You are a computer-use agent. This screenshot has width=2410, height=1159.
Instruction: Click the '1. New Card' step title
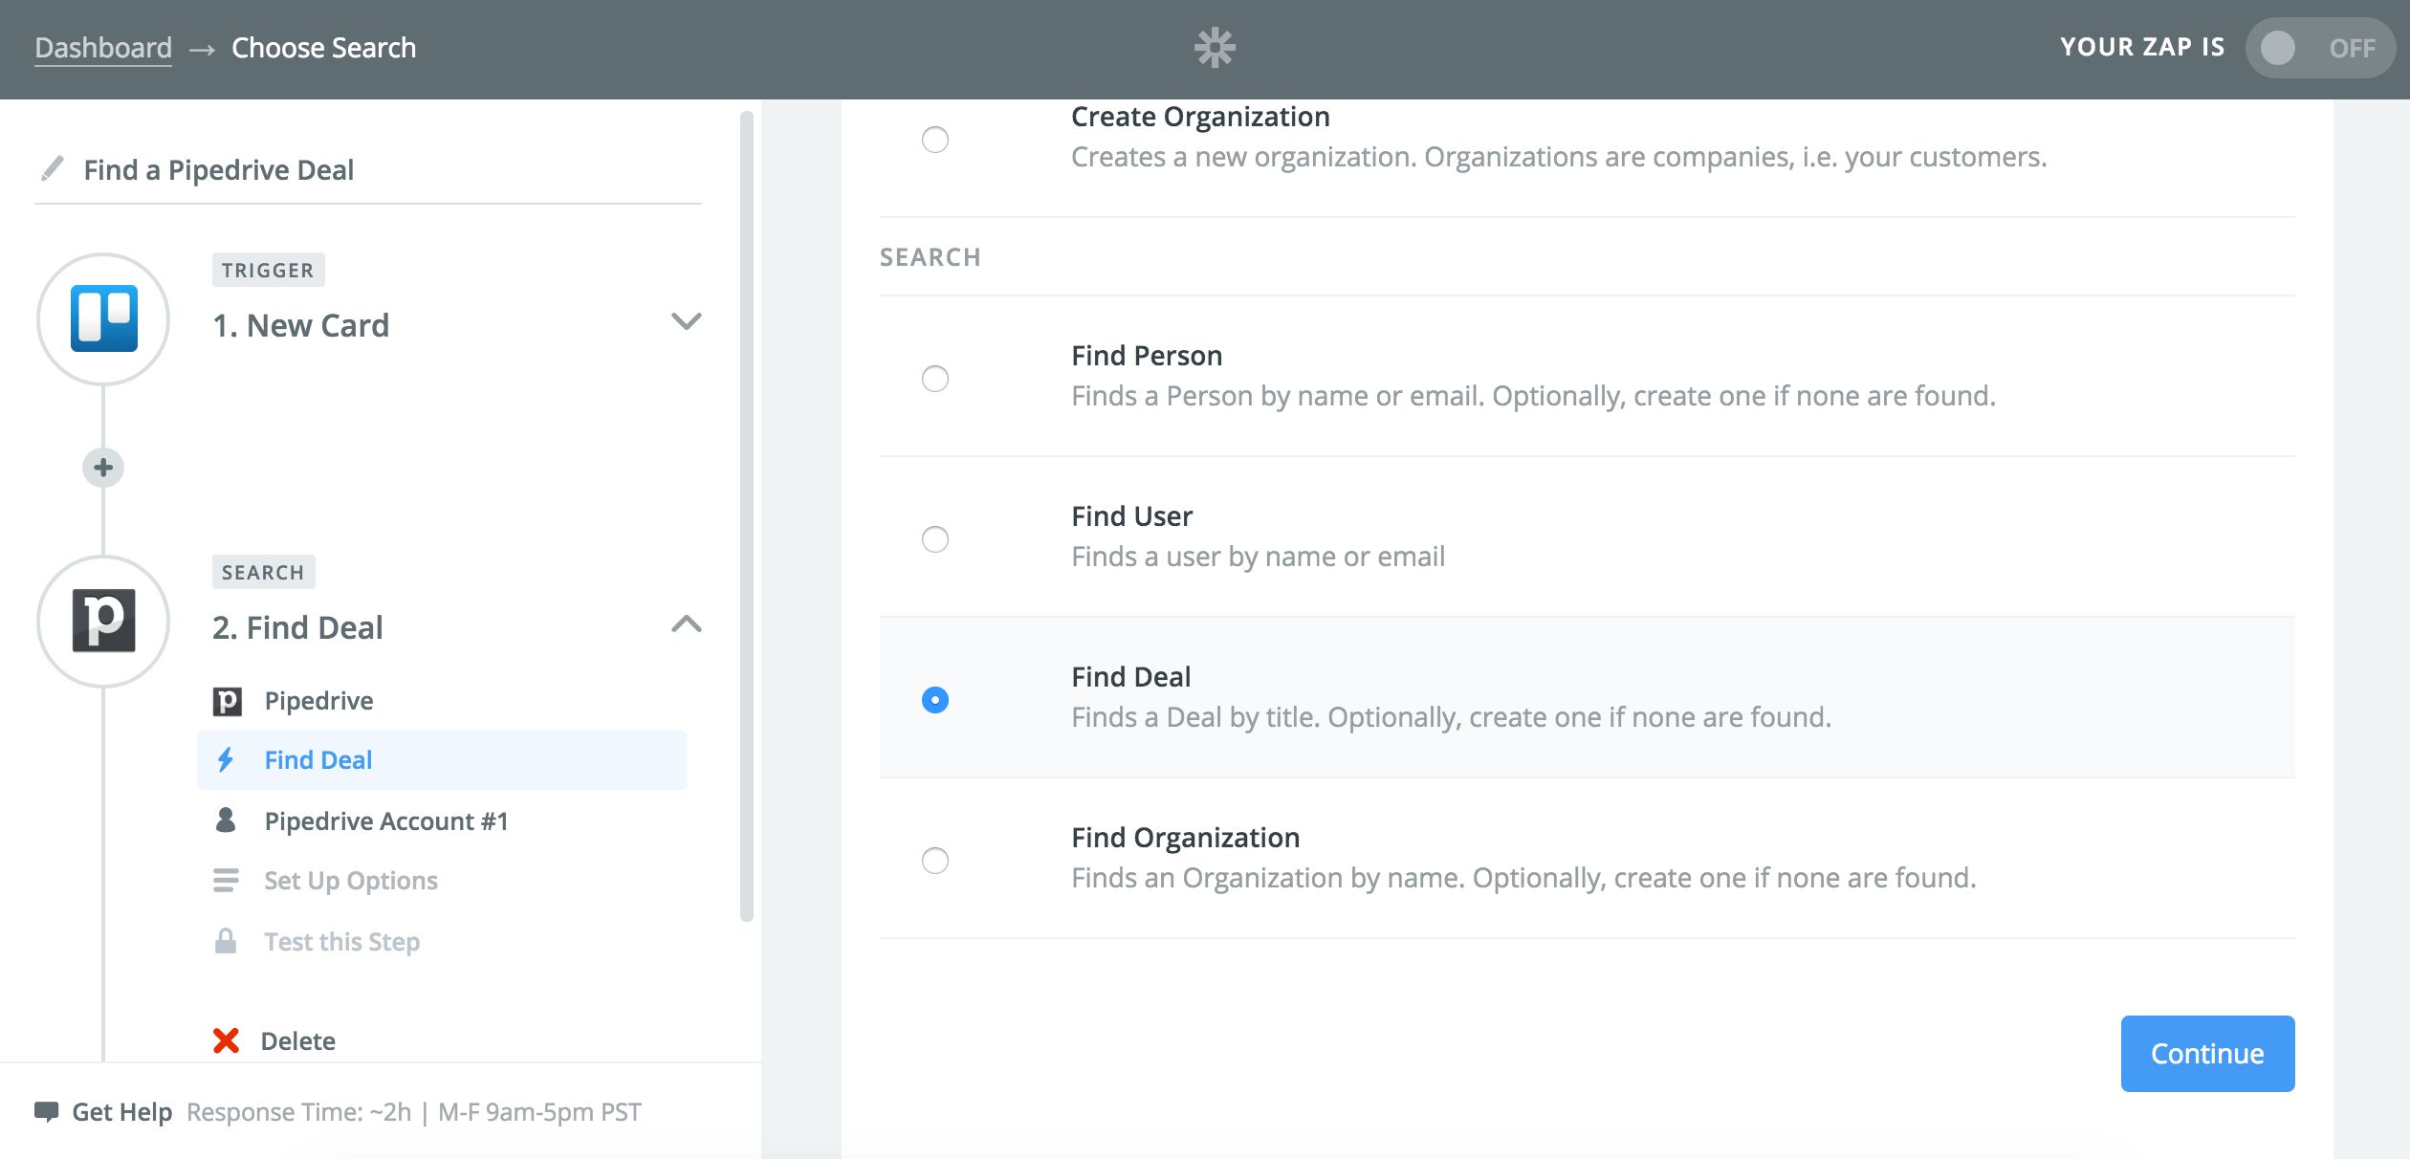(x=300, y=326)
